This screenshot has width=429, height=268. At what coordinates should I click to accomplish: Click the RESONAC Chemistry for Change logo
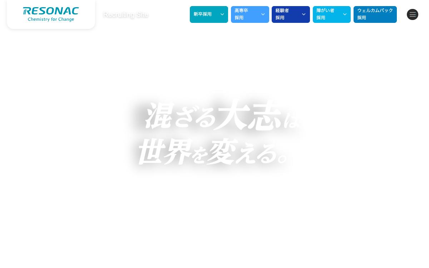click(x=51, y=14)
